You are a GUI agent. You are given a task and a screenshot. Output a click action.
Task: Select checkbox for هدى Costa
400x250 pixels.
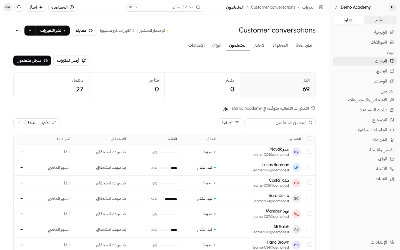coord(310,182)
